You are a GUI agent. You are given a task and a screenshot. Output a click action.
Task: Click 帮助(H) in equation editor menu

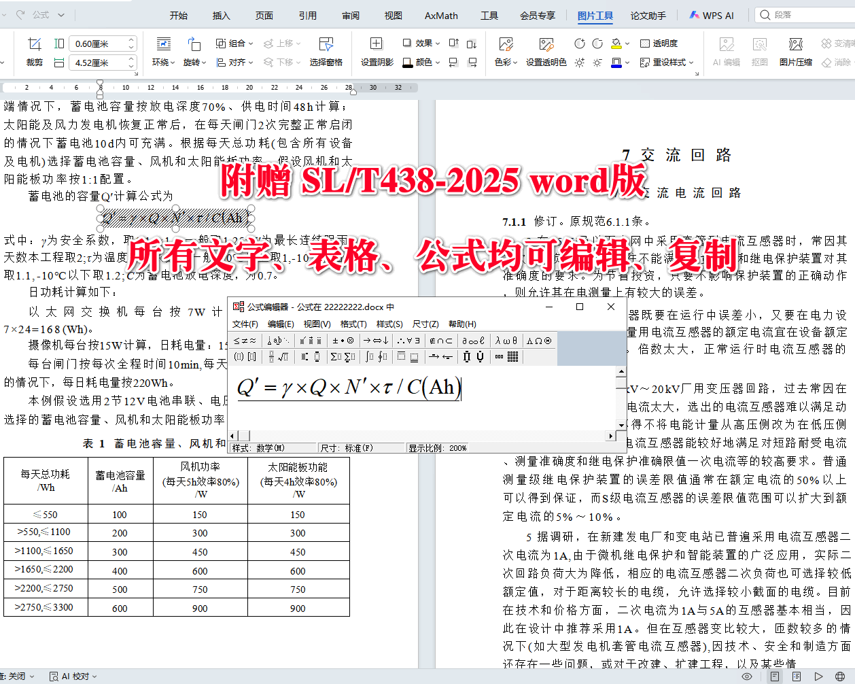tap(462, 324)
